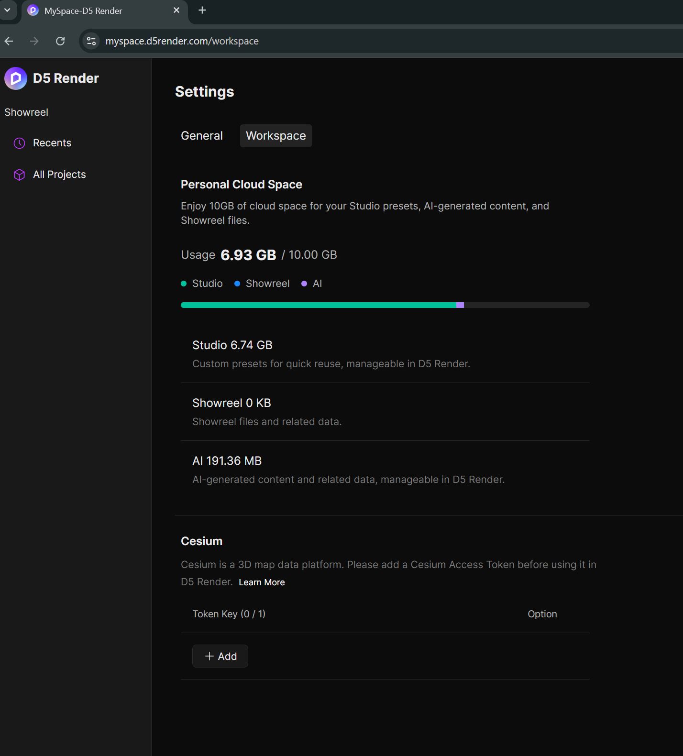Open a new browser tab
Viewport: 683px width, 756px height.
point(202,11)
